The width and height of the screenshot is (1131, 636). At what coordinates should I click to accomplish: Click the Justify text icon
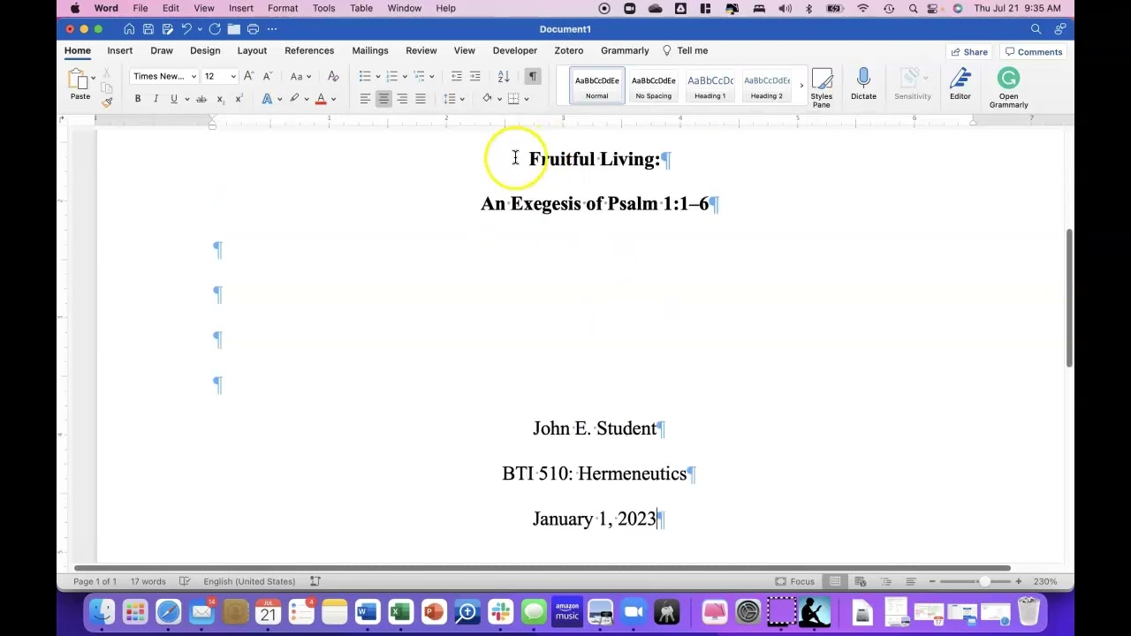click(421, 99)
